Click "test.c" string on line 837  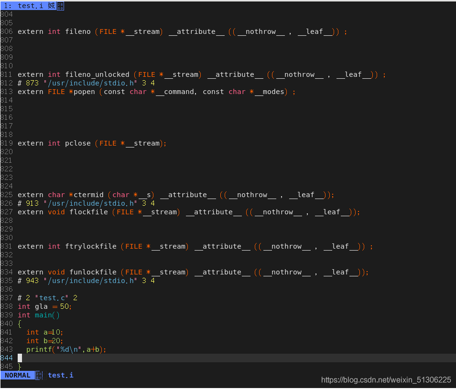(52, 298)
